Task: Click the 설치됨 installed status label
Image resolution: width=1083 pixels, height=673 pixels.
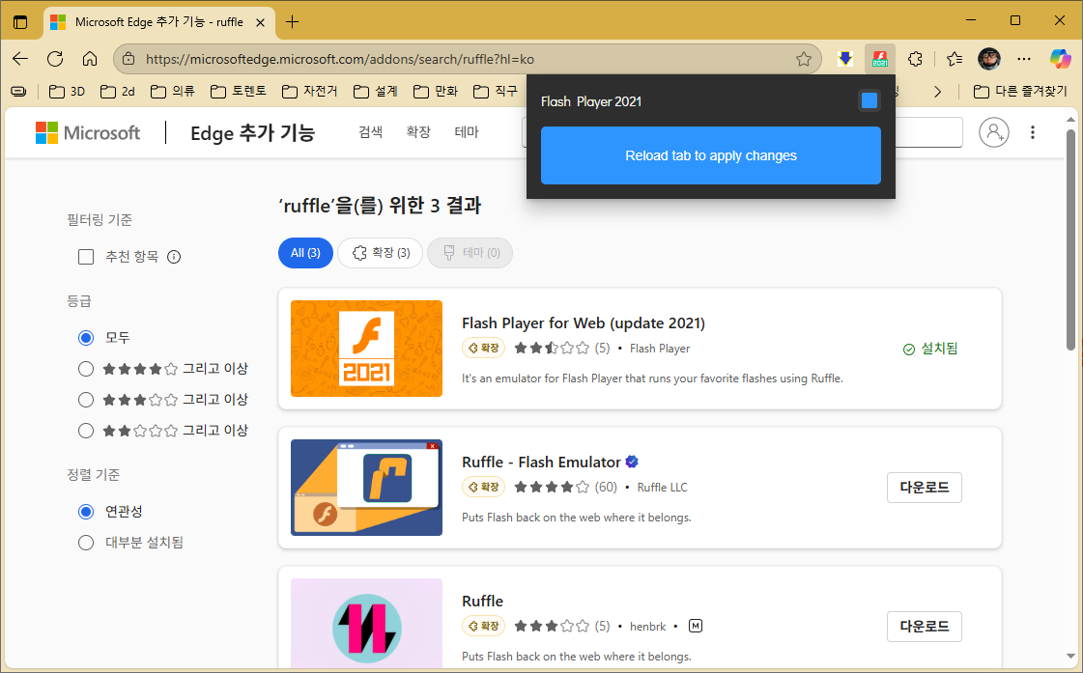Action: pos(930,349)
